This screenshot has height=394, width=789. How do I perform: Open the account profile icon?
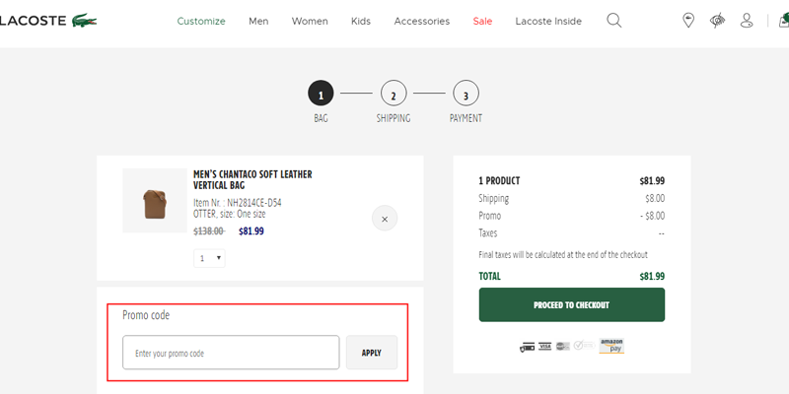[747, 21]
